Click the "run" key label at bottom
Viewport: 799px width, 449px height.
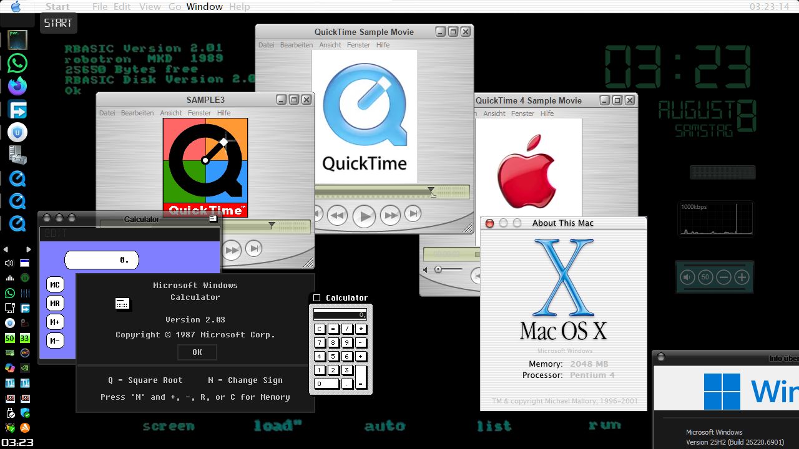tap(604, 426)
